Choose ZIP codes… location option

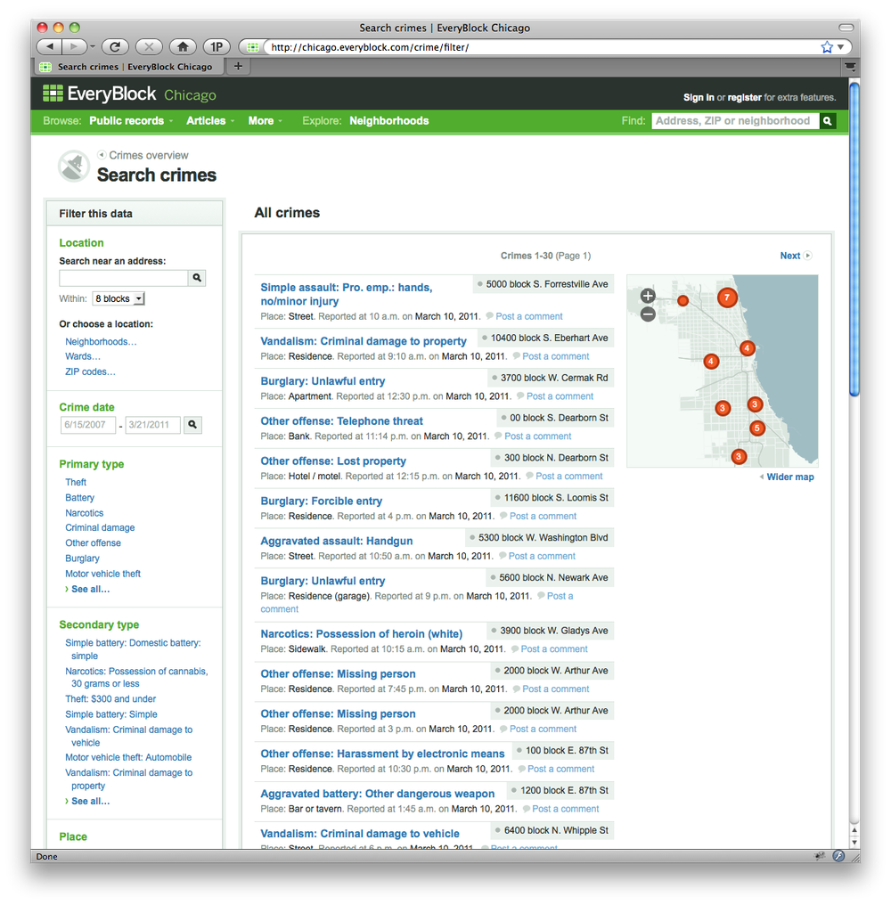coord(90,371)
